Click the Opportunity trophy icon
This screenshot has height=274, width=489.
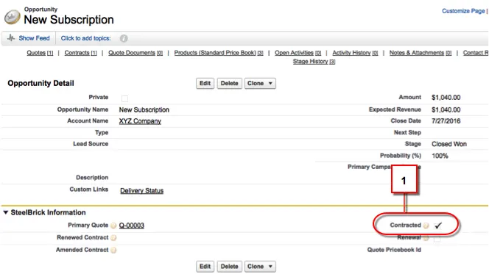point(13,17)
